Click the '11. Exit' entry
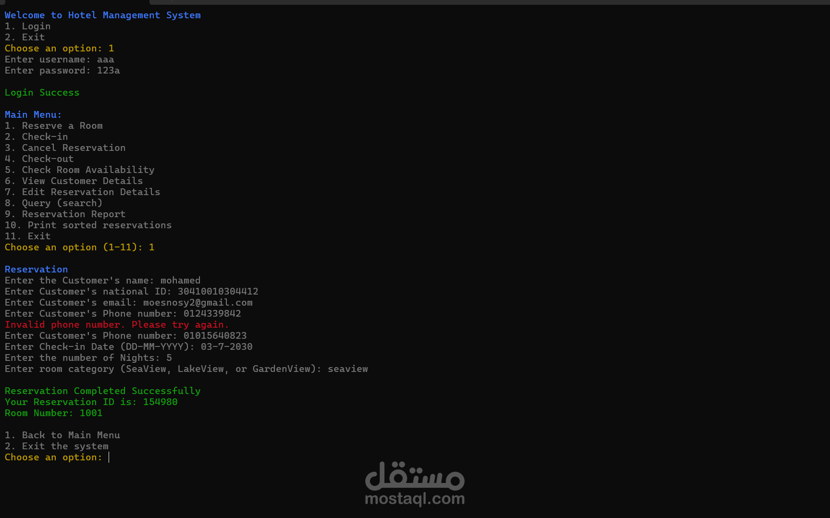The width and height of the screenshot is (830, 518). click(27, 236)
